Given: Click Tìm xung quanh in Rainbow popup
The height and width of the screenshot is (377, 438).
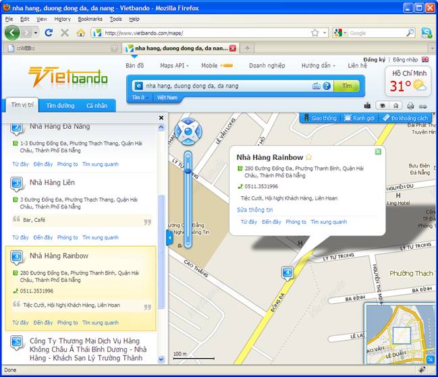Looking at the screenshot, I should (x=329, y=222).
